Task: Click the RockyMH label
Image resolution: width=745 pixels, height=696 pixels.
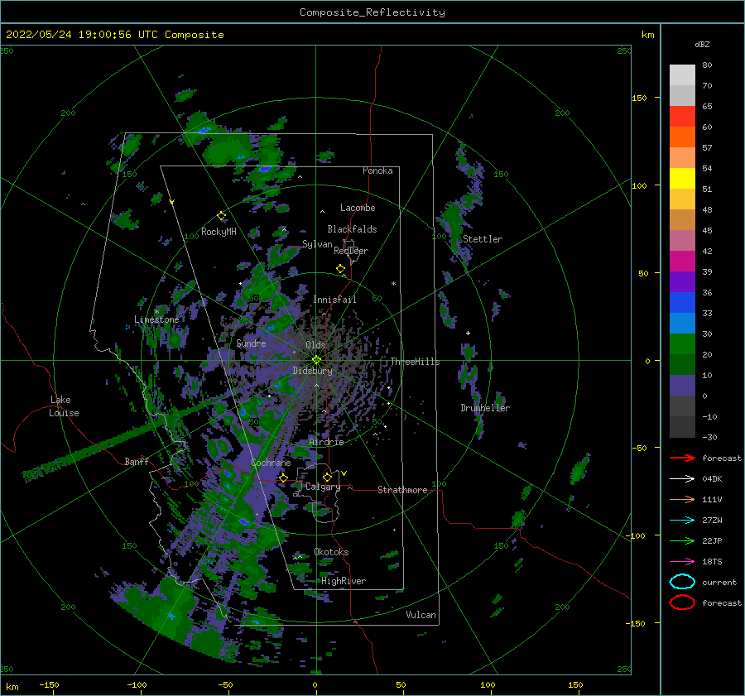Action: pyautogui.click(x=219, y=232)
